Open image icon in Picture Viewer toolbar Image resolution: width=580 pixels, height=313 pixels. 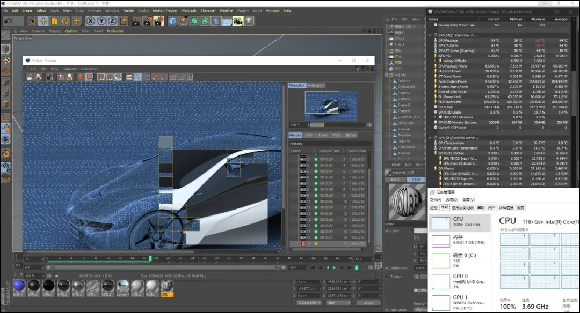[30, 77]
